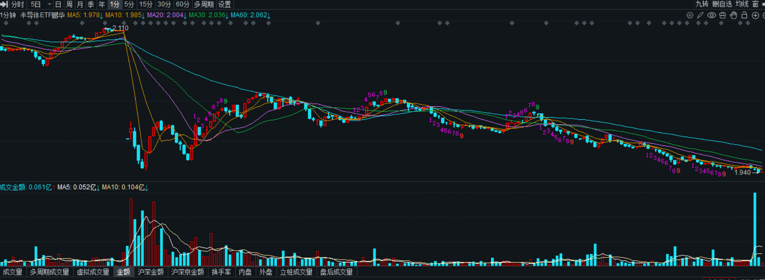Open the 设置 settings button
The image size is (765, 280).
point(225,4)
